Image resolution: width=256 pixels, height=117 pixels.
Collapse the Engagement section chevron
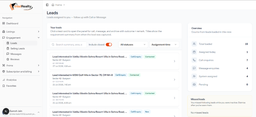click(x=38, y=38)
